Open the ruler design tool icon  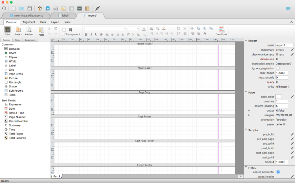[x=63, y=9]
